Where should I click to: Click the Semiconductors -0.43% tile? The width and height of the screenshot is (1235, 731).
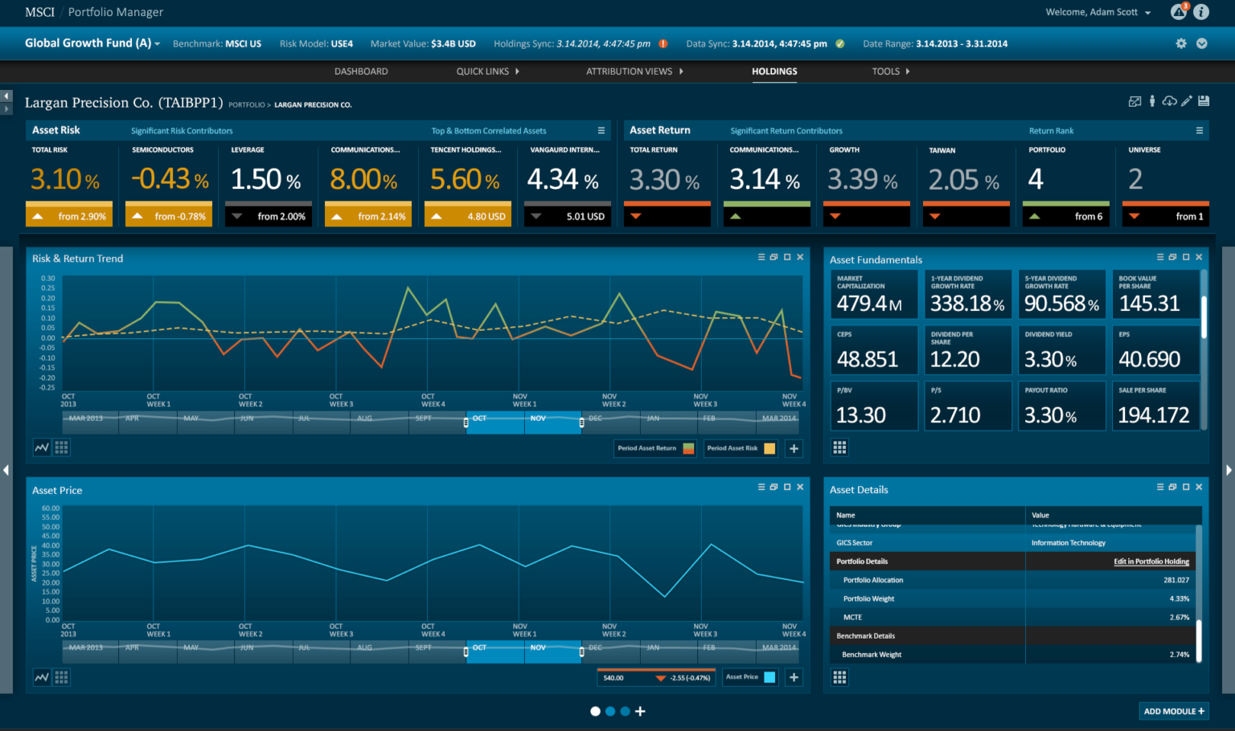pos(169,184)
